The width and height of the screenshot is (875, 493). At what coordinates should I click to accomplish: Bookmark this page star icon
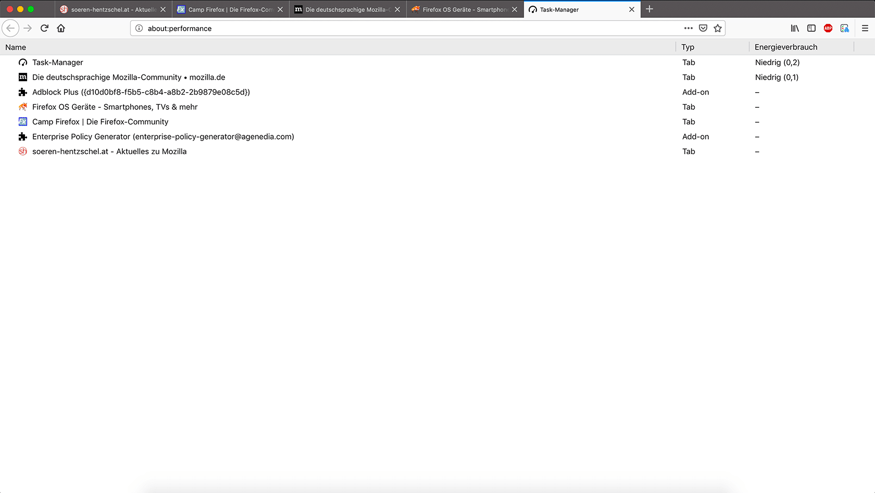tap(718, 28)
